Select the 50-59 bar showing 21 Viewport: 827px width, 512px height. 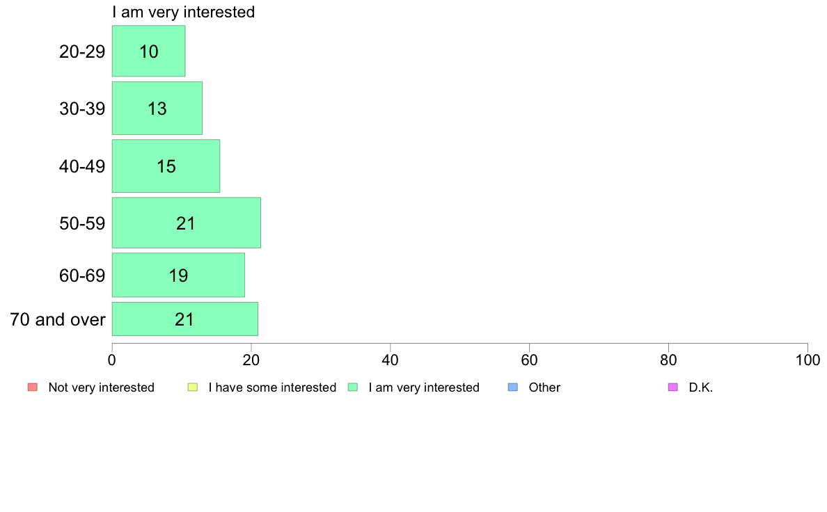click(186, 223)
